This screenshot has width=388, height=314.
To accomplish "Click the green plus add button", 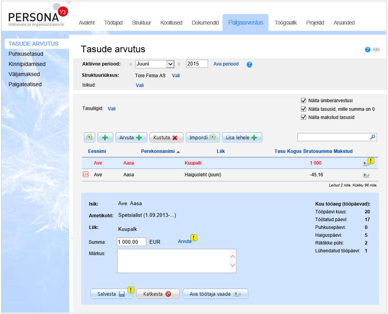I will click(105, 137).
